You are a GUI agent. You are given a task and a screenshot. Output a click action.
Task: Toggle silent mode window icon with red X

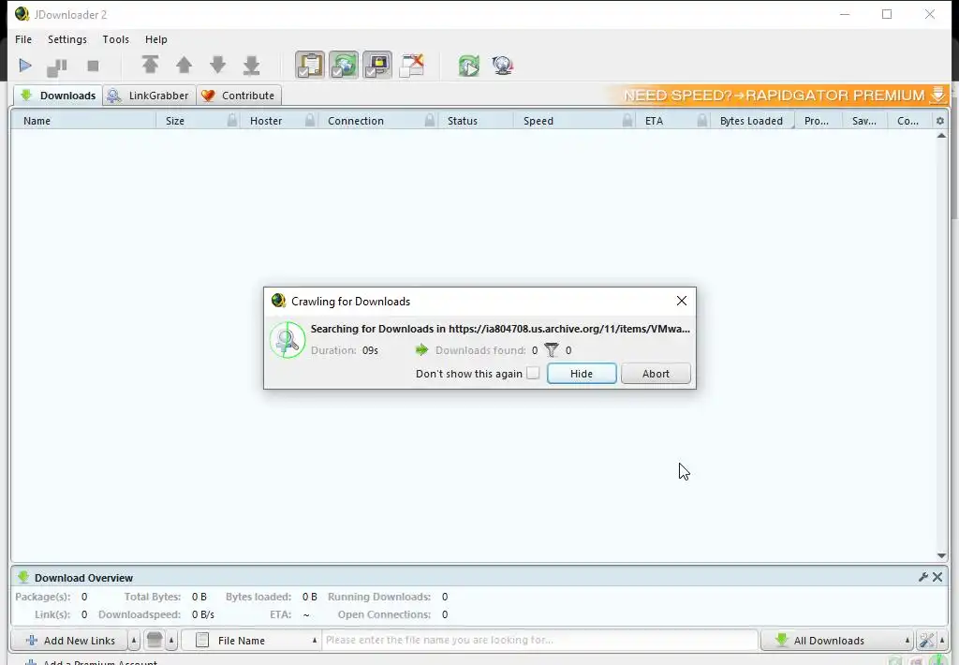tap(412, 66)
